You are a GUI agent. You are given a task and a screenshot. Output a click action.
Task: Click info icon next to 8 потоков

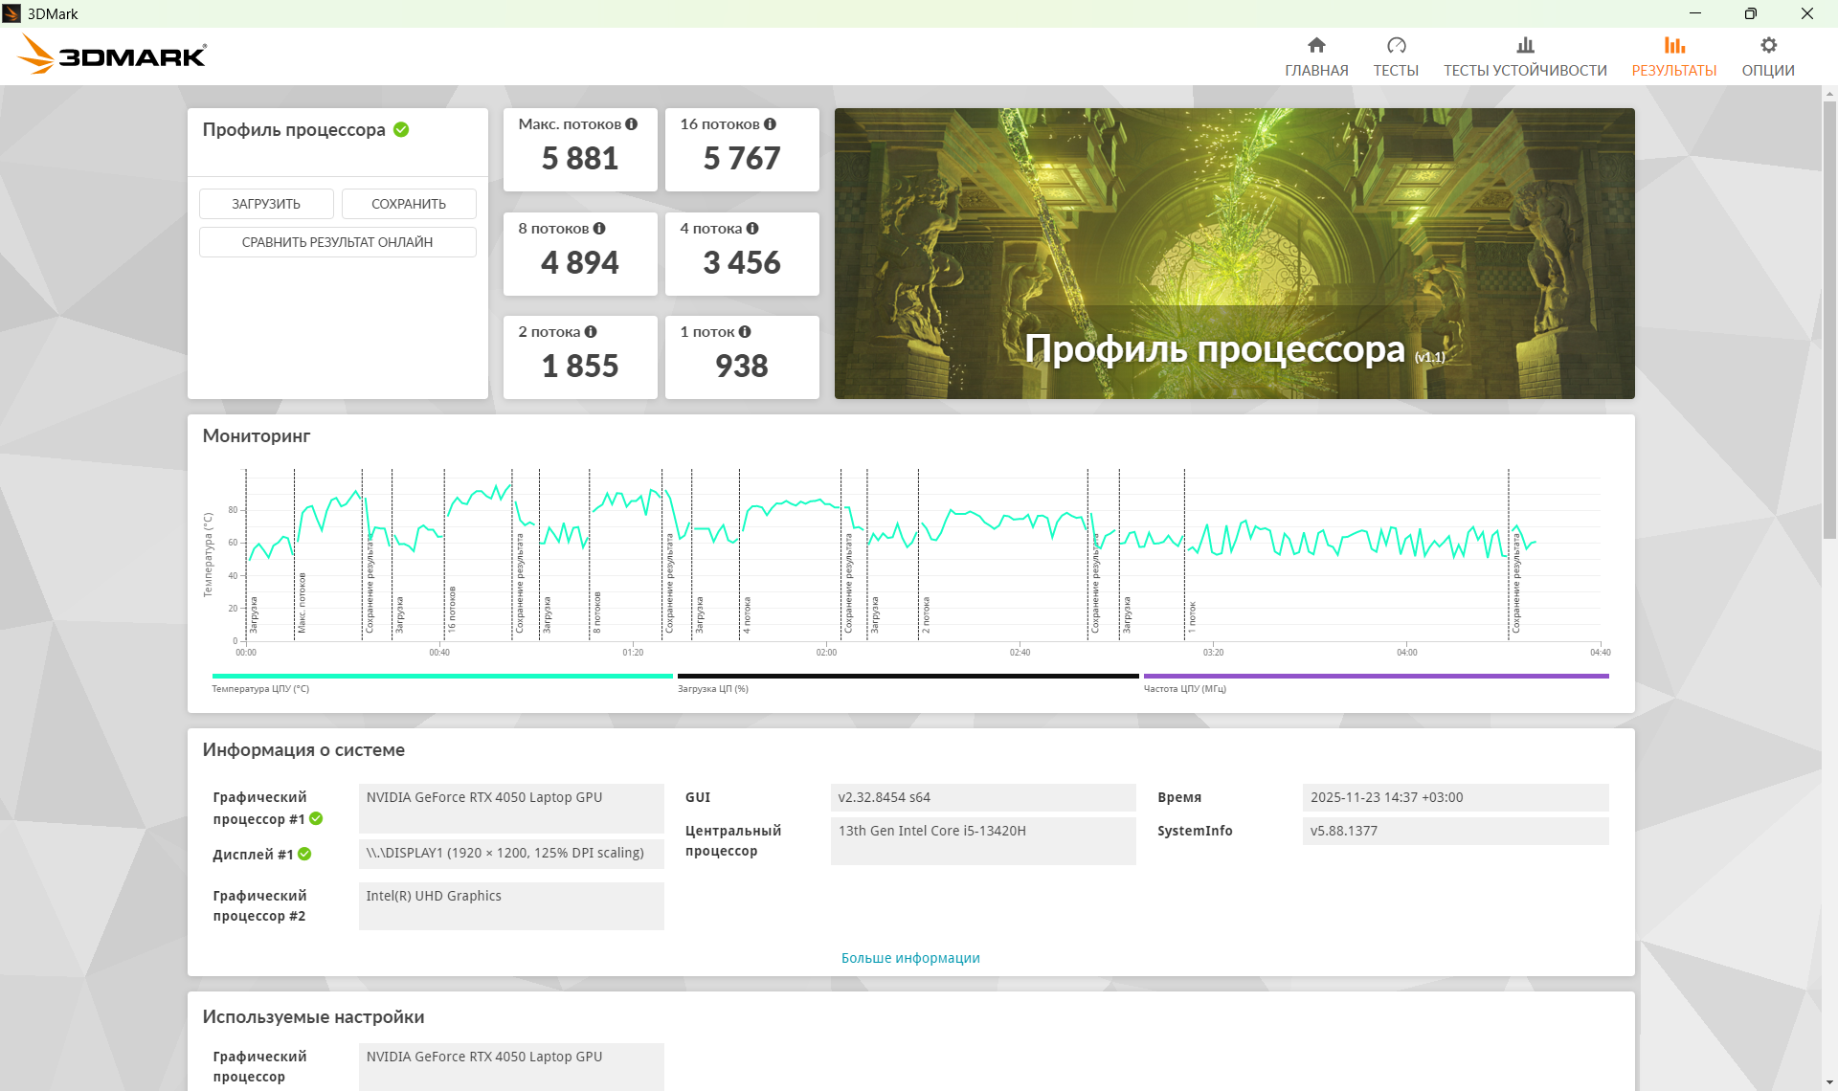599,229
